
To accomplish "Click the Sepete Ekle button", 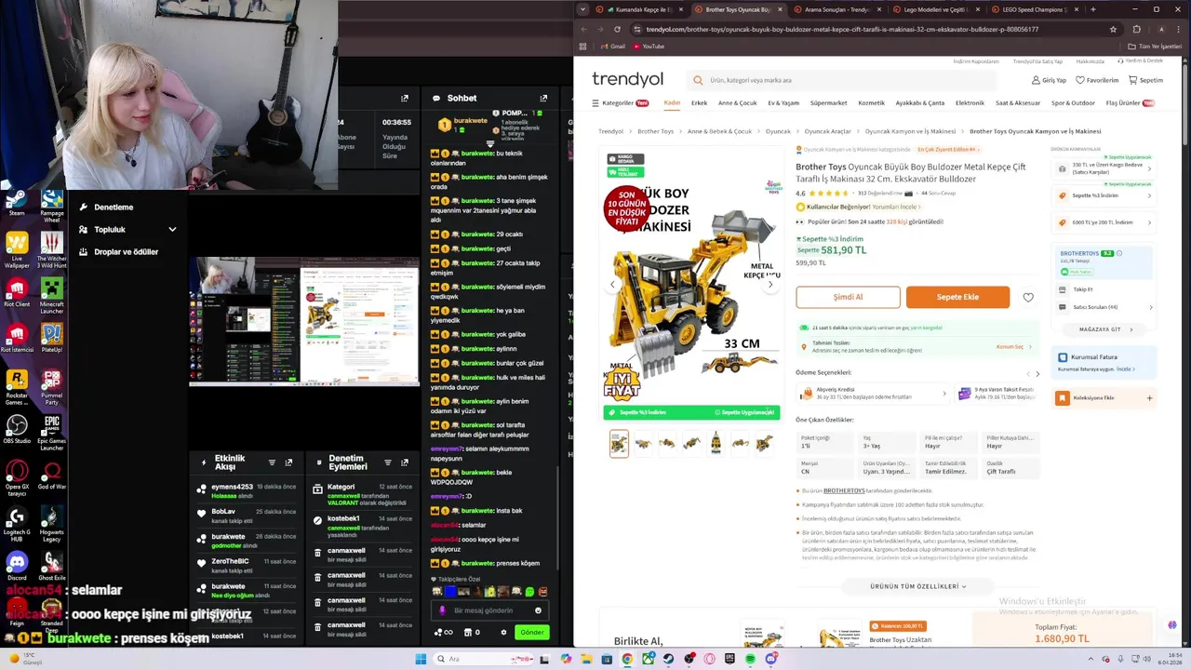I will pos(957,297).
